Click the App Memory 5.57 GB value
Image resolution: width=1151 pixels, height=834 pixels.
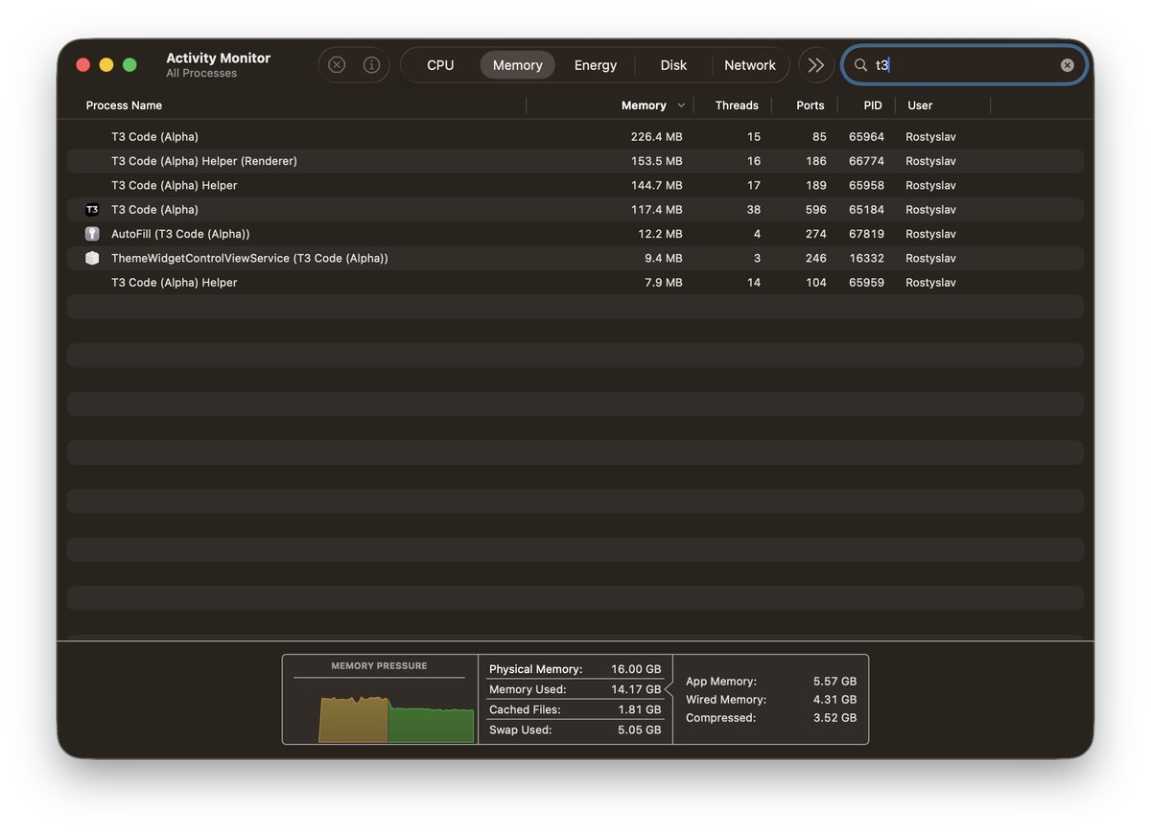click(x=834, y=682)
